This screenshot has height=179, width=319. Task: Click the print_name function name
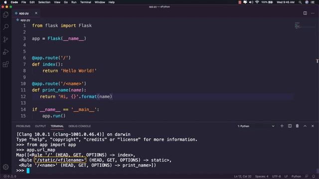coord(55,90)
